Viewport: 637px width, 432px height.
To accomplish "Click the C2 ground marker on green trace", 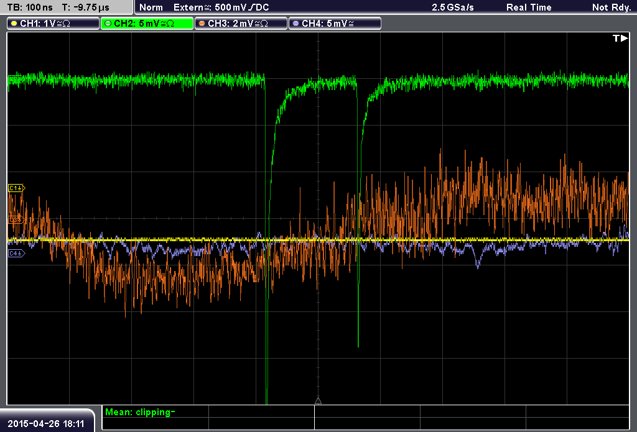I will (x=16, y=80).
